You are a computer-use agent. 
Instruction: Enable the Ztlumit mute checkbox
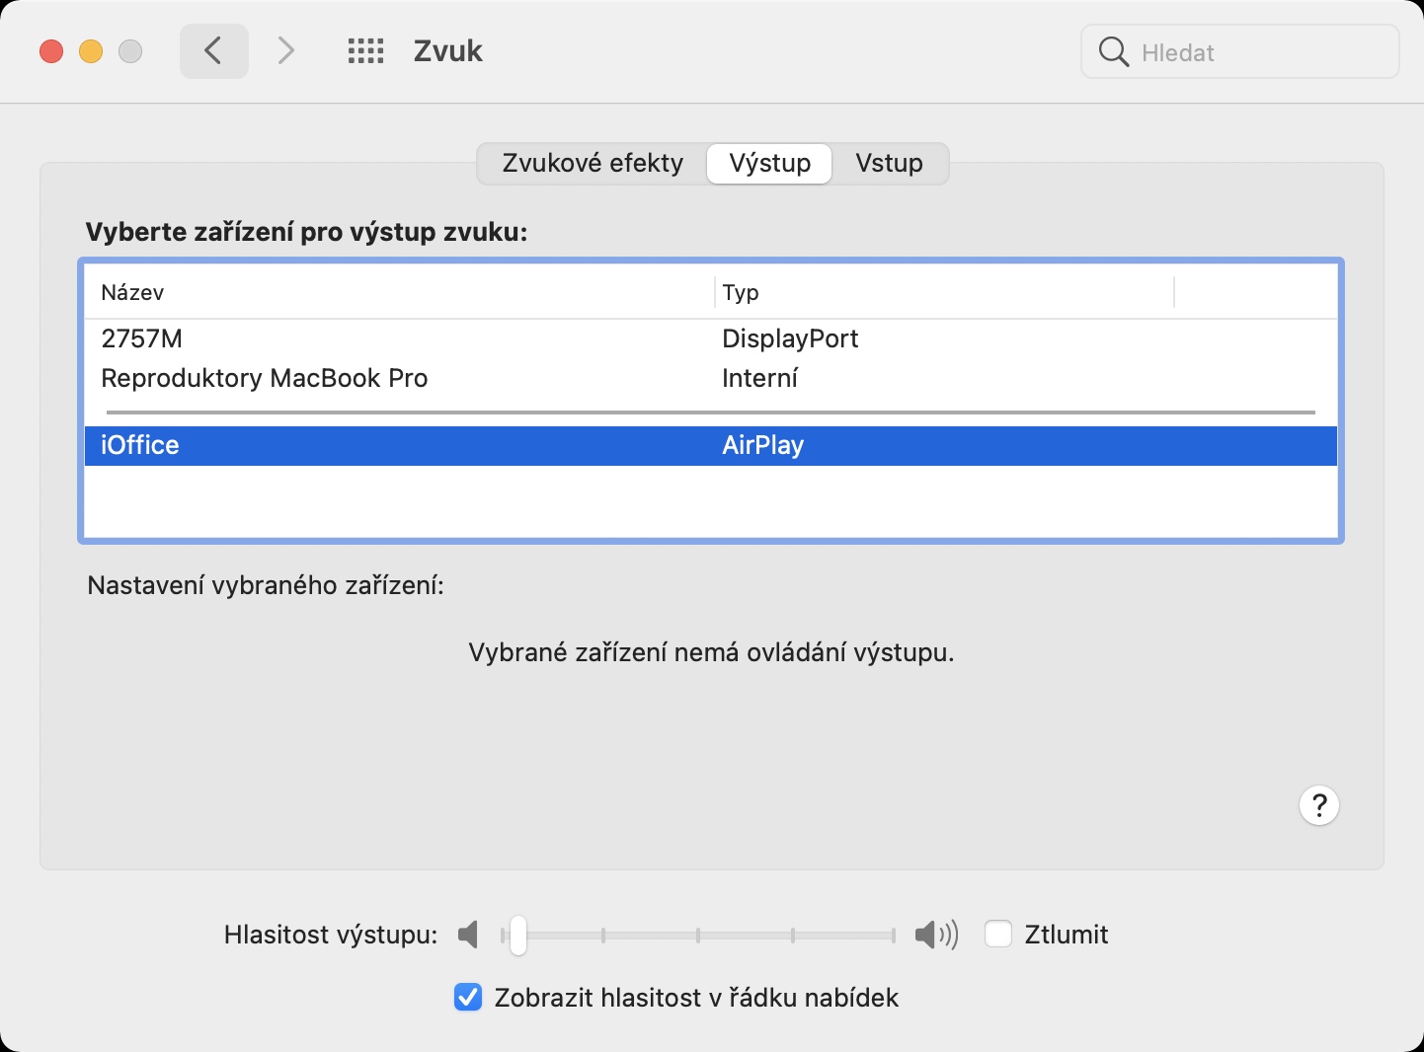point(998,934)
